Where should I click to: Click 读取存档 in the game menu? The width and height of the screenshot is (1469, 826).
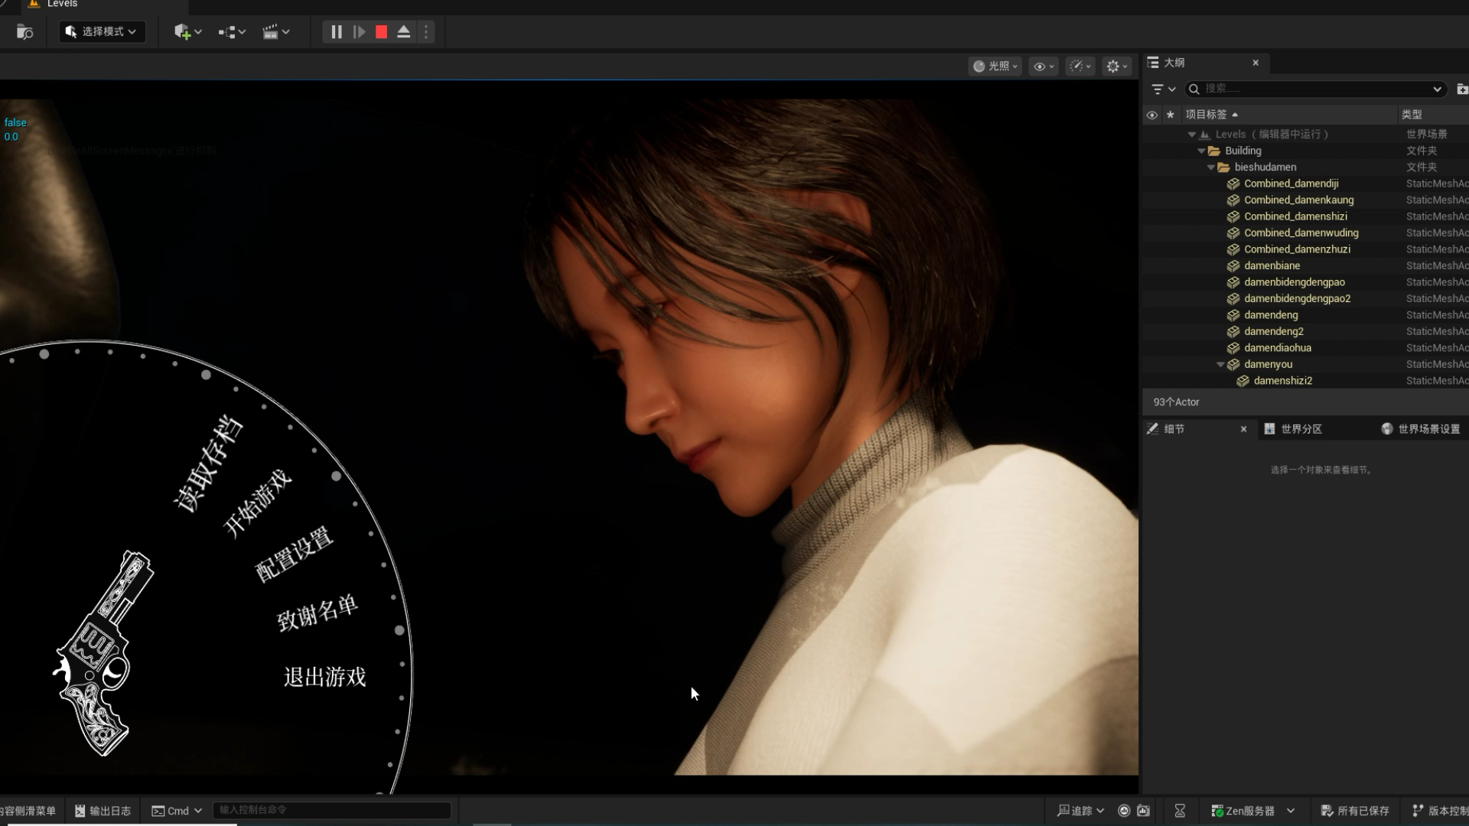pyautogui.click(x=209, y=463)
